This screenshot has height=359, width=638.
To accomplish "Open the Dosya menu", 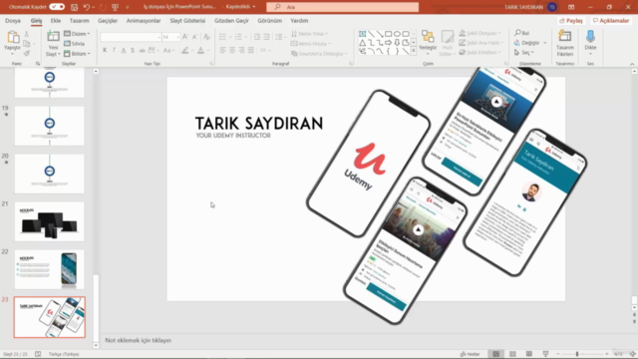I will pyautogui.click(x=13, y=20).
